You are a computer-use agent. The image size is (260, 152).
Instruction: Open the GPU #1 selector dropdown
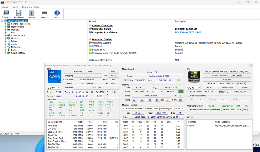[193, 88]
